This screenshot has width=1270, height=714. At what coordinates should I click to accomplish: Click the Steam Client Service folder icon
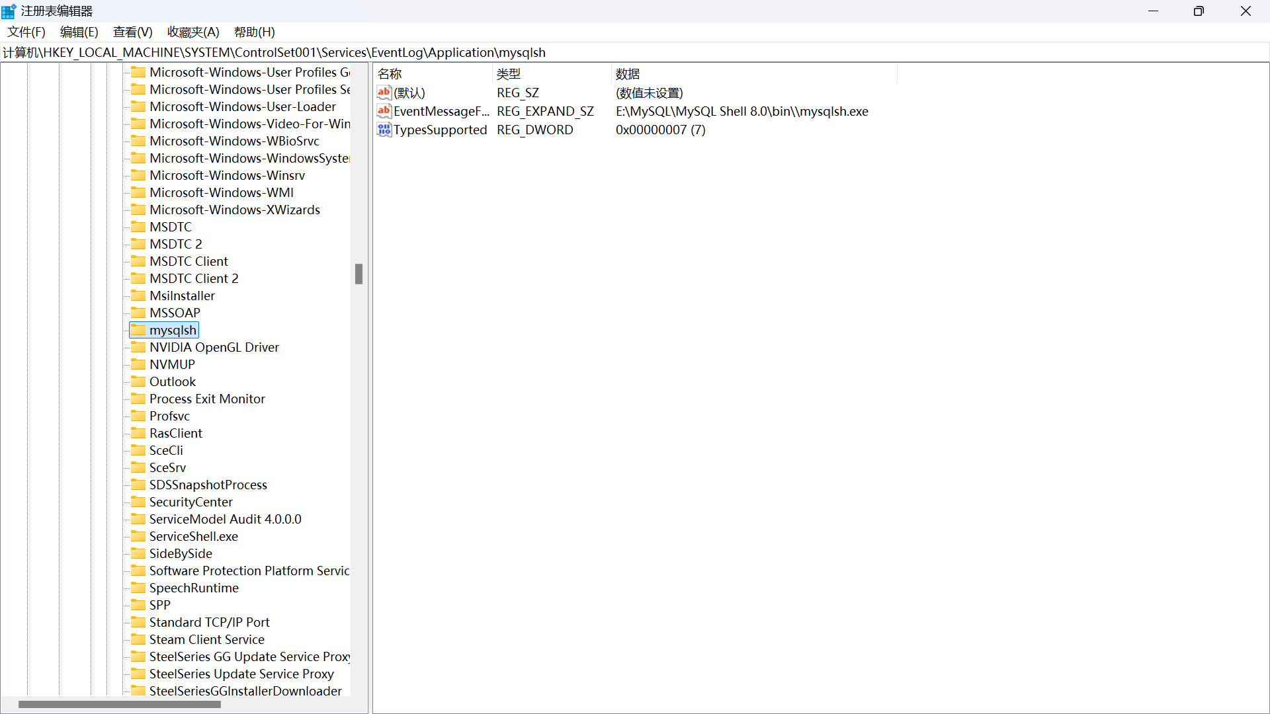click(x=138, y=639)
